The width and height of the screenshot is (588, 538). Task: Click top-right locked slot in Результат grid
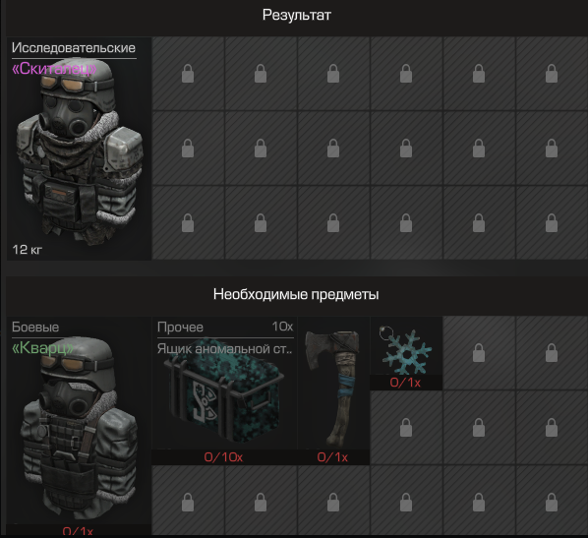pyautogui.click(x=552, y=74)
